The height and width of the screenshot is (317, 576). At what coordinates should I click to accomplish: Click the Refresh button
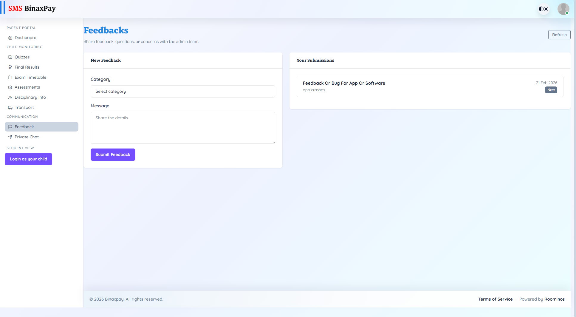[x=559, y=35]
